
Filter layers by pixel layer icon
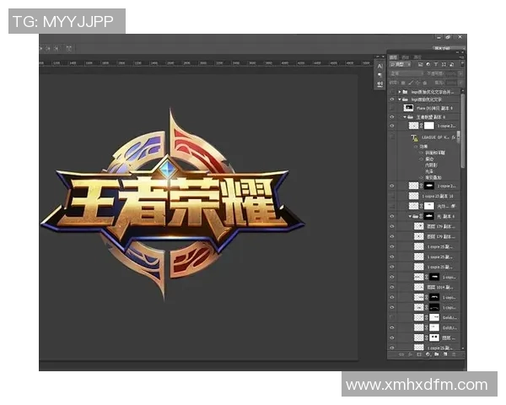(420, 65)
